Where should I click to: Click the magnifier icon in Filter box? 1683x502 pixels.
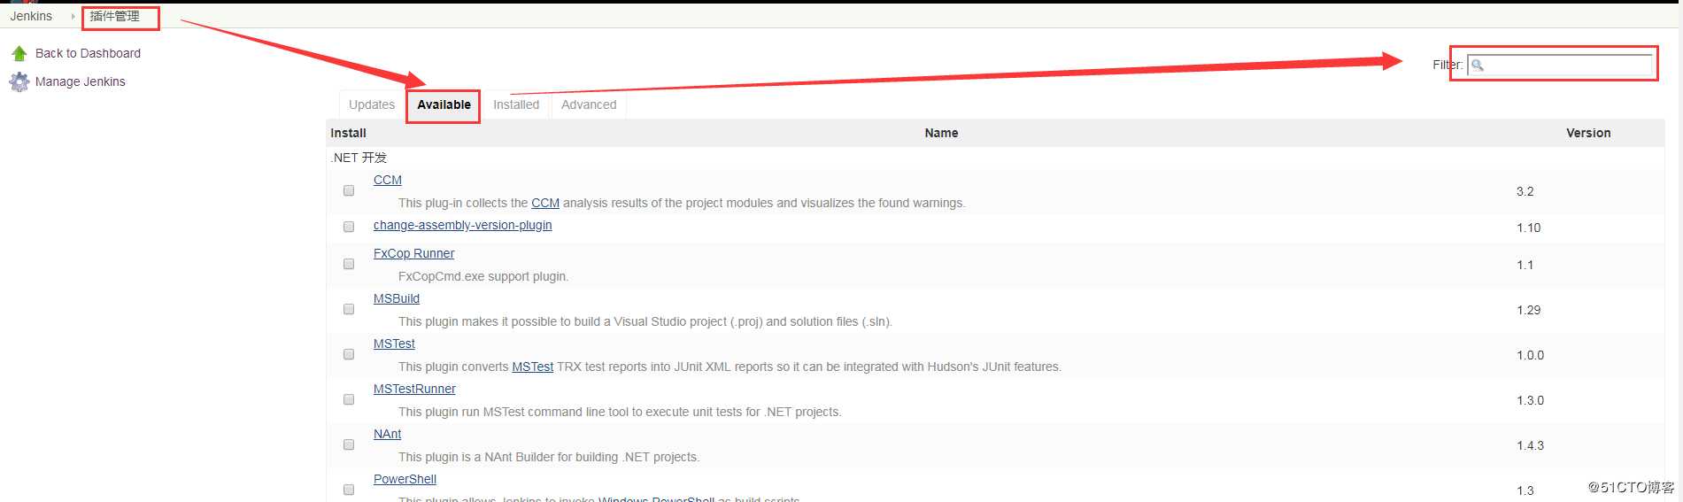click(x=1478, y=65)
